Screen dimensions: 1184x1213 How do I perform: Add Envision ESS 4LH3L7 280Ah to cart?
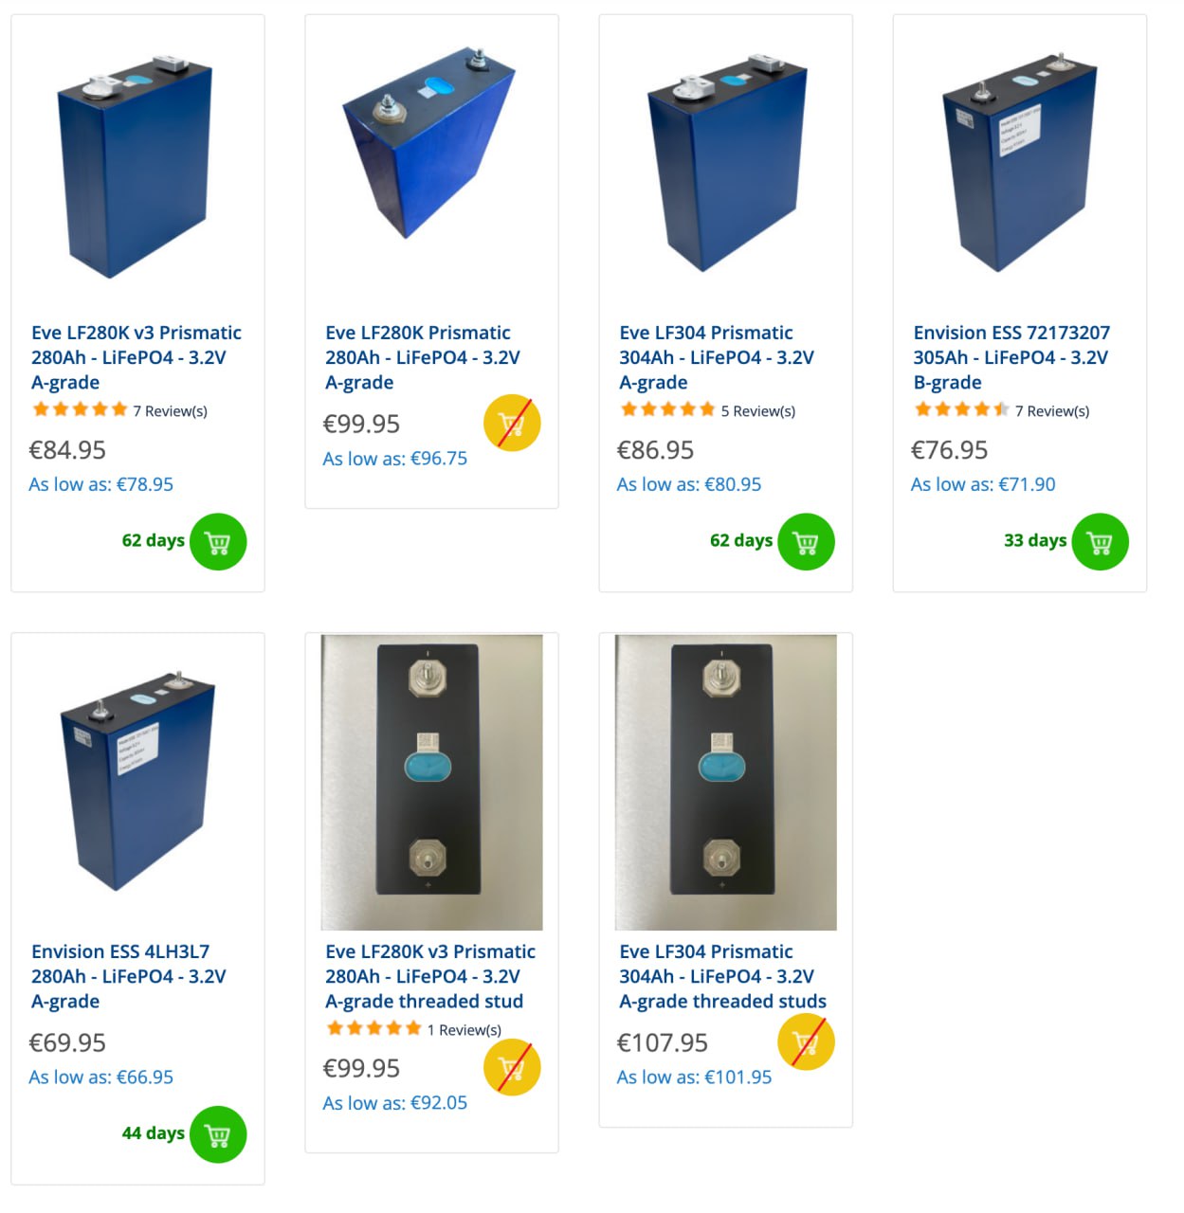[x=218, y=1134]
